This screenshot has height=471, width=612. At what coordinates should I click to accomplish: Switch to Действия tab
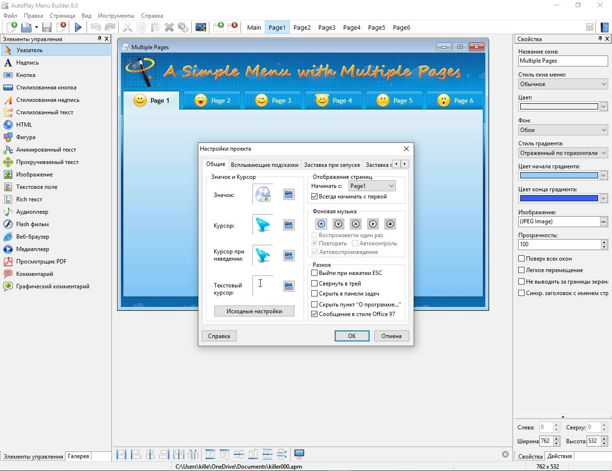(x=559, y=456)
